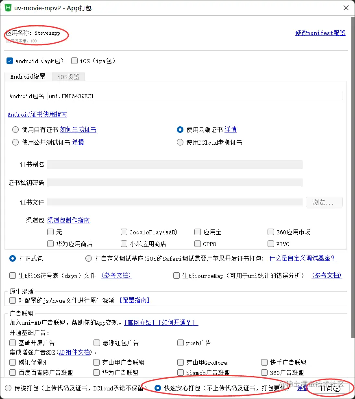Viewport: 355px width, 399px height.
Task: Click the 证书私钥密码 input field
Action: pyautogui.click(x=175, y=183)
